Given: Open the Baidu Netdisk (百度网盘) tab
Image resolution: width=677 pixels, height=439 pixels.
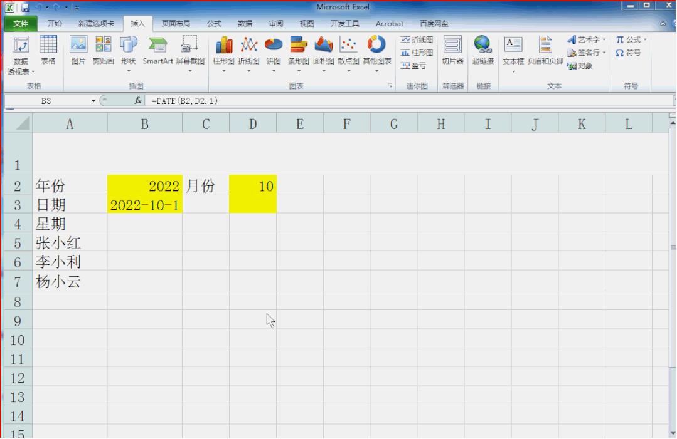Looking at the screenshot, I should click(434, 24).
